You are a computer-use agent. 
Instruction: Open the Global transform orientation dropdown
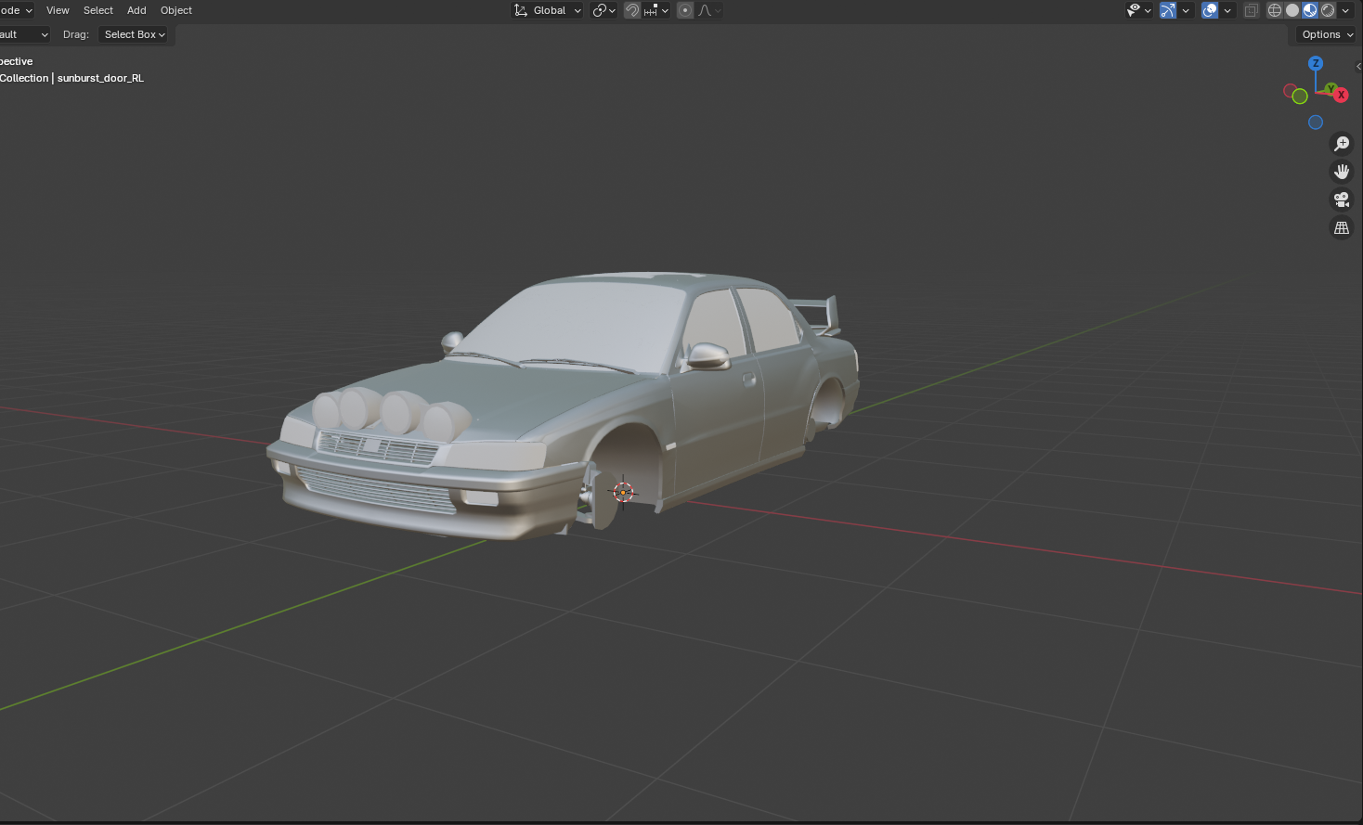(x=548, y=10)
